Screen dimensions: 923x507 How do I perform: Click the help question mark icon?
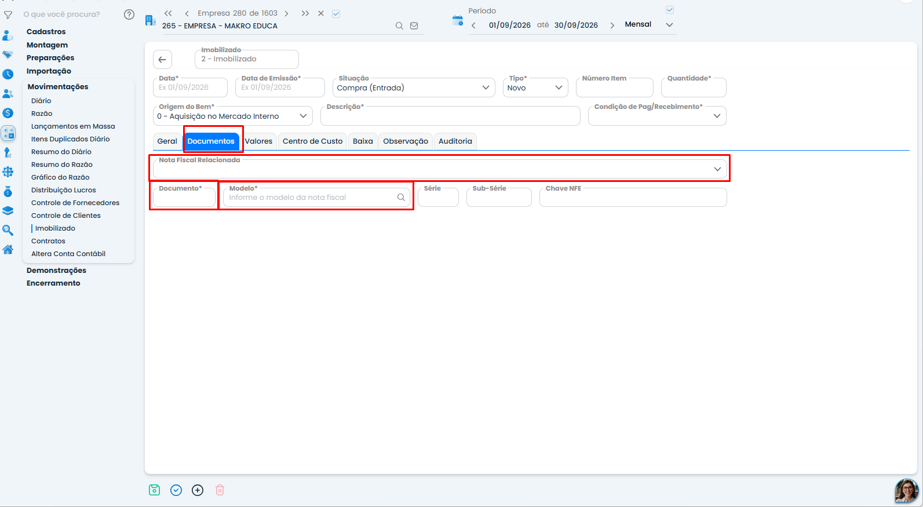(129, 14)
